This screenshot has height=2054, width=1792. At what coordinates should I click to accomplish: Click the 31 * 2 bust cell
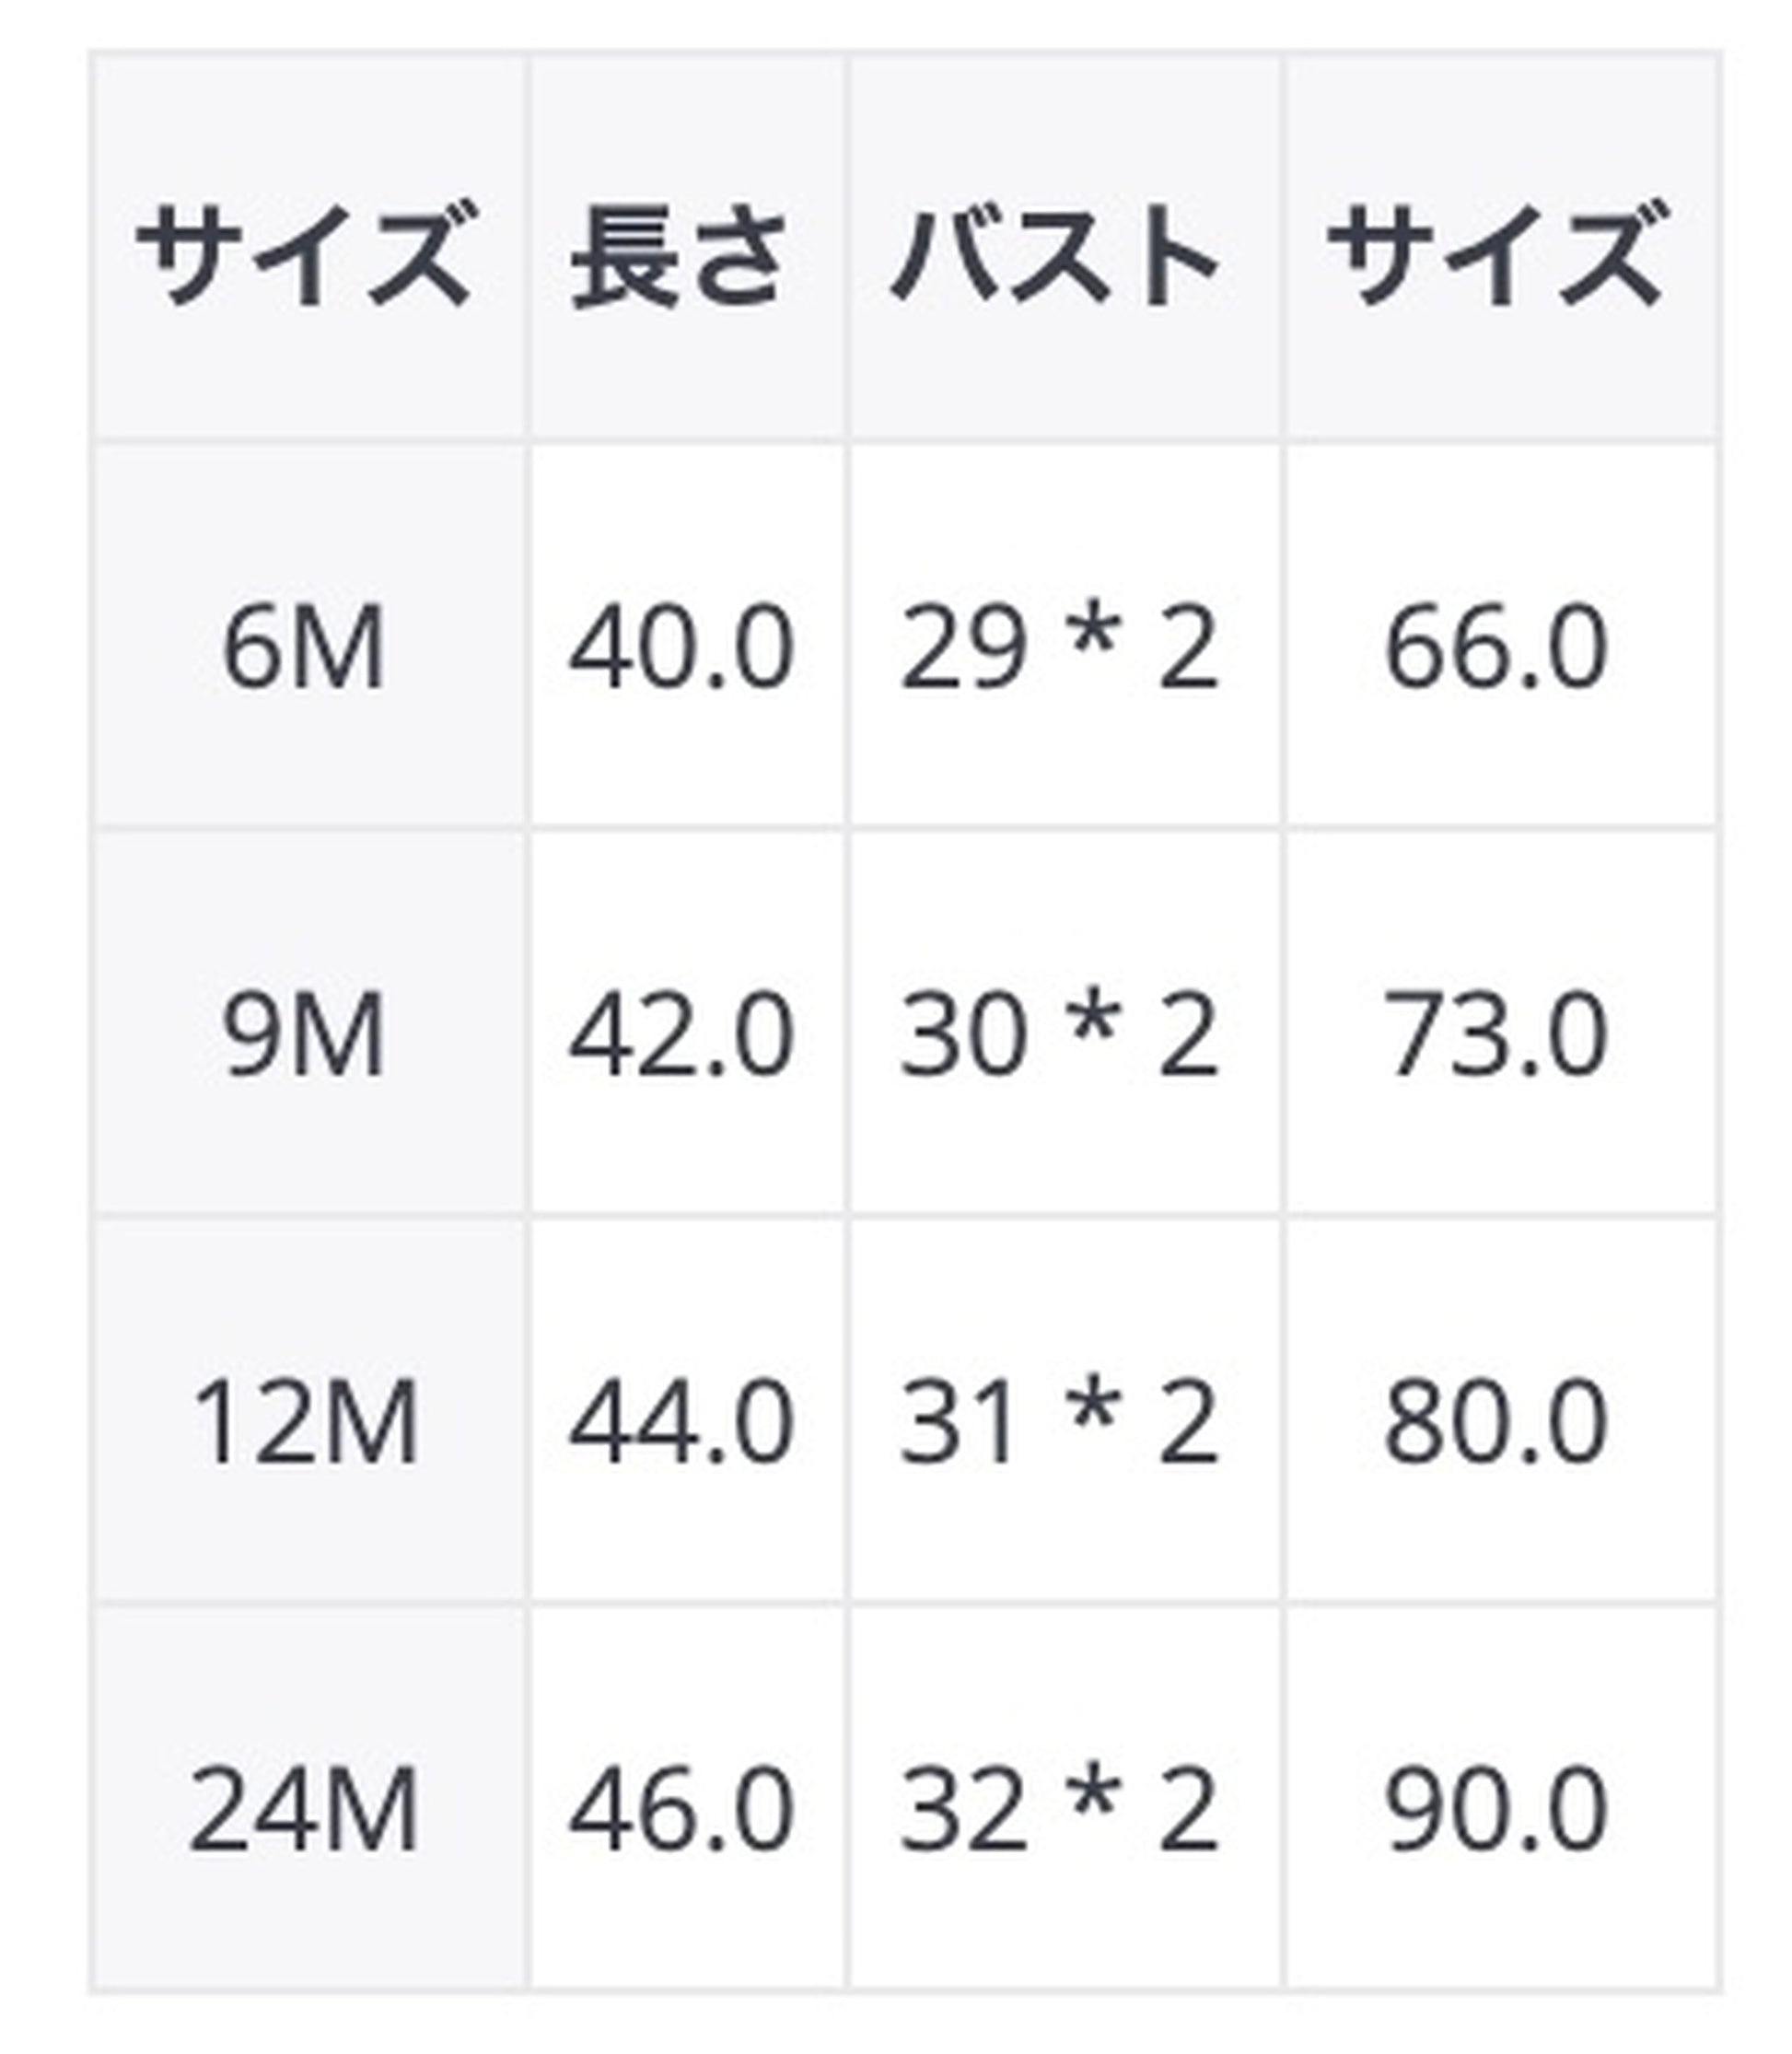[x=1059, y=1424]
